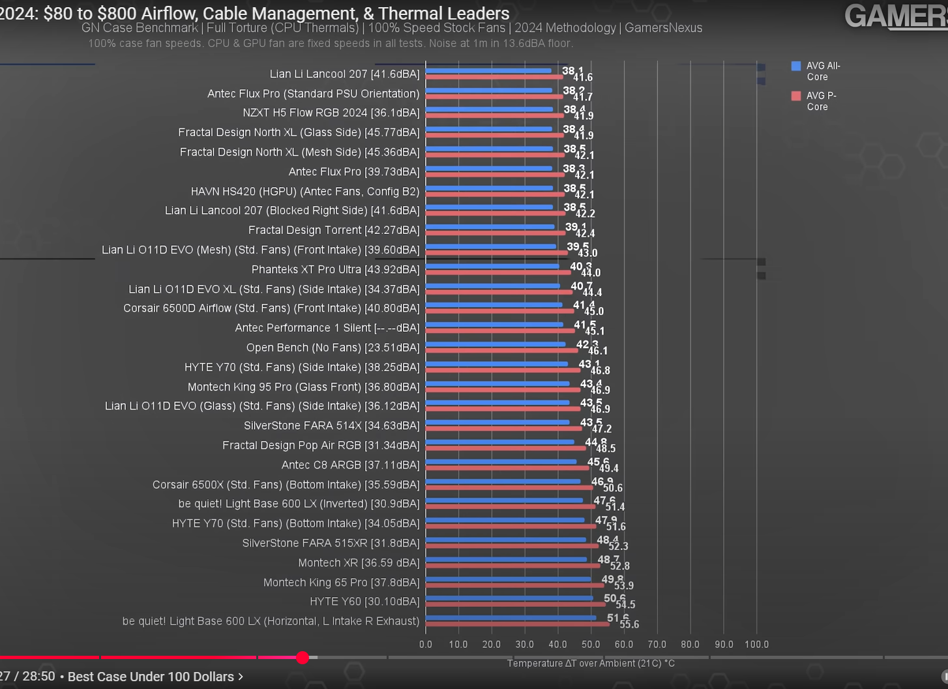Select the 'Lian Li Lancool 207 [41.6dBA]' row label
This screenshot has width=948, height=689.
click(x=345, y=74)
